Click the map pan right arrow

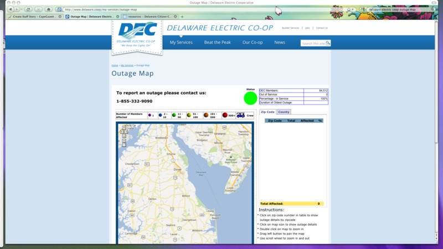(126, 132)
